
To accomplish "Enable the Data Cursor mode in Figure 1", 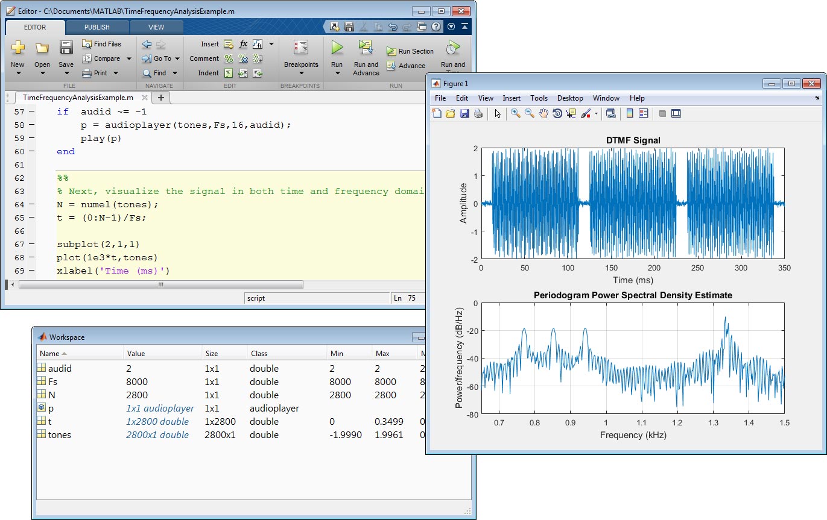I will coord(571,113).
